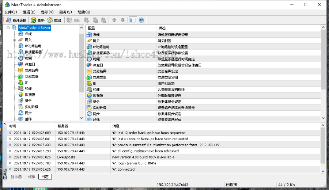Image resolution: width=329 pixels, height=190 pixels.
Task: Select the 交易类型 icon in the tree
Action: 20,76
